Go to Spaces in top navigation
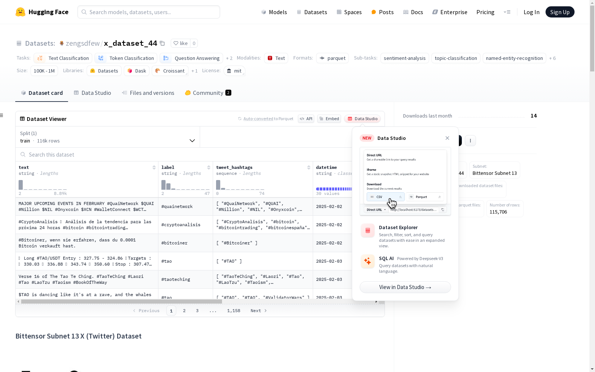 tap(349, 12)
